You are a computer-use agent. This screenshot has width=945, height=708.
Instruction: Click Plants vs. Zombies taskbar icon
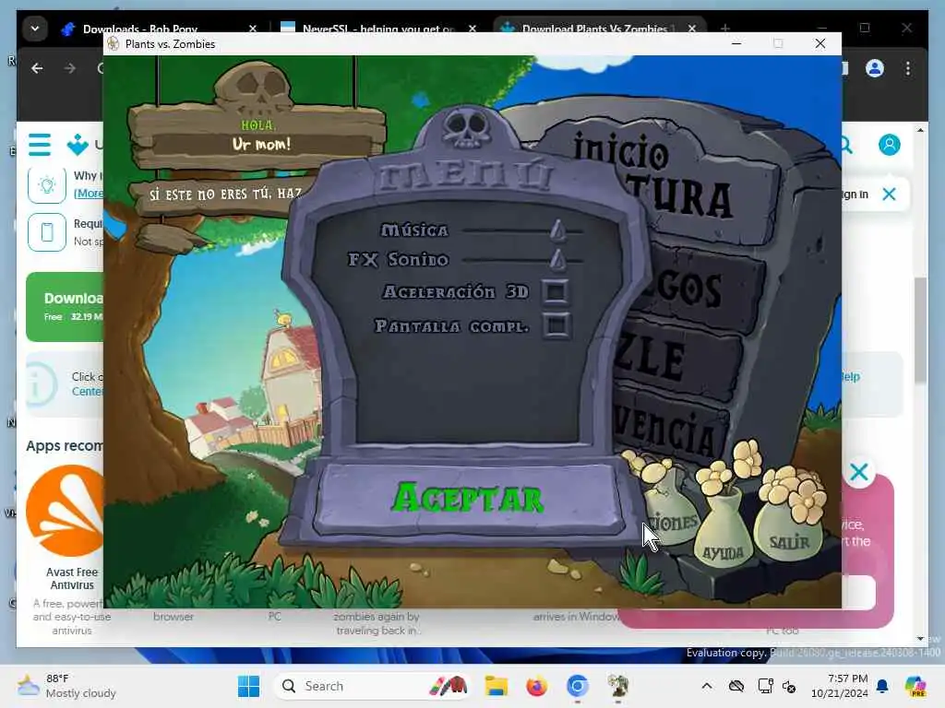pyautogui.click(x=617, y=686)
